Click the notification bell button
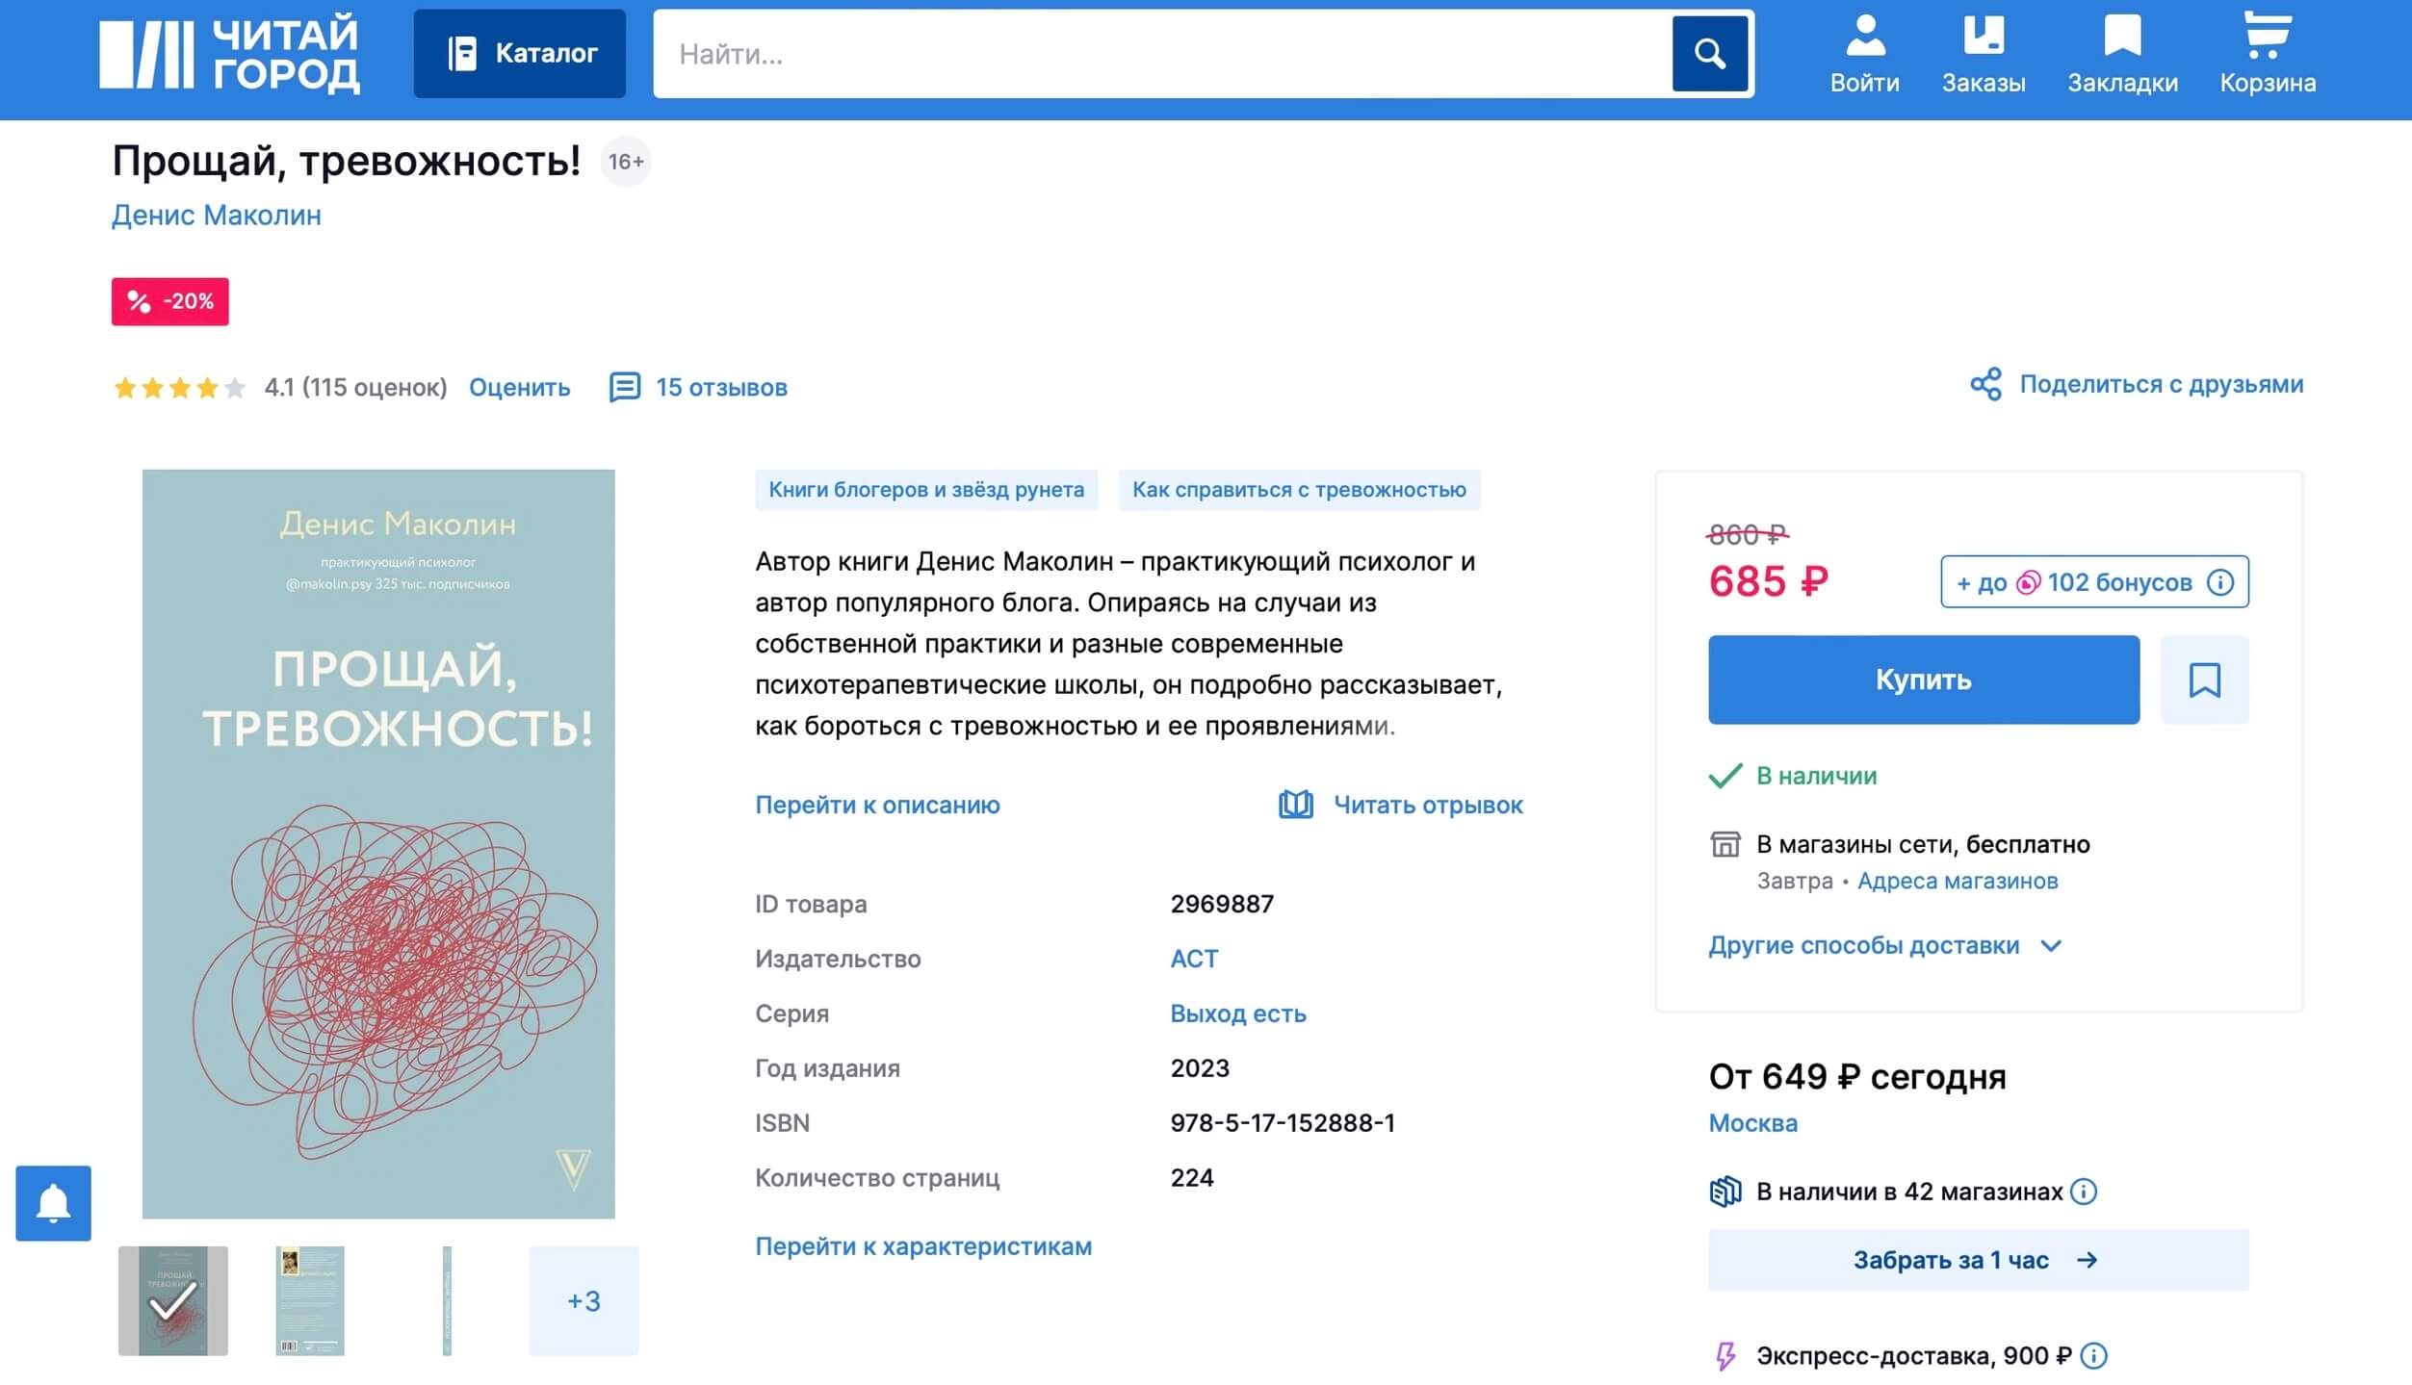 point(53,1203)
